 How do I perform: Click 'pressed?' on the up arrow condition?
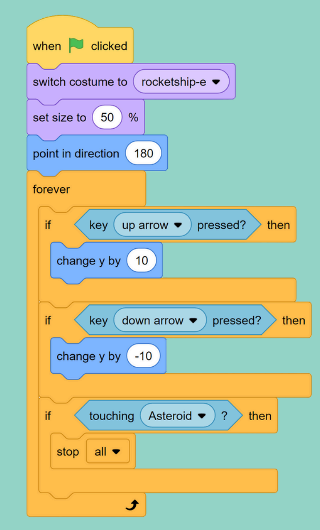coord(221,225)
